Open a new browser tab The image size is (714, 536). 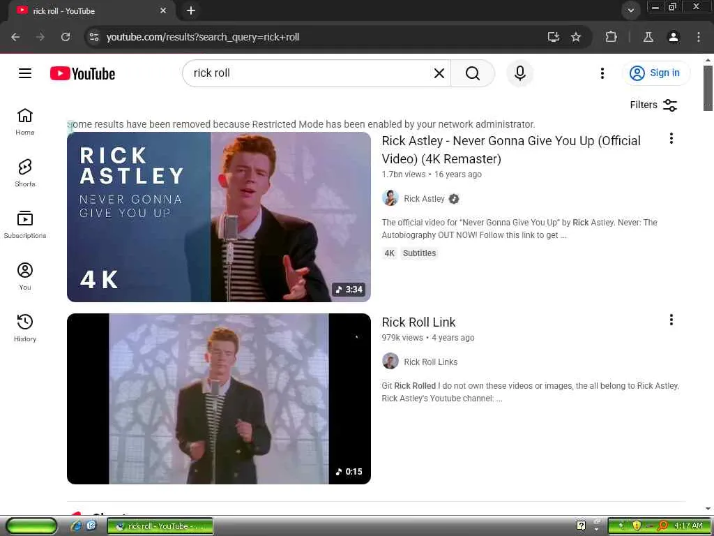[191, 10]
